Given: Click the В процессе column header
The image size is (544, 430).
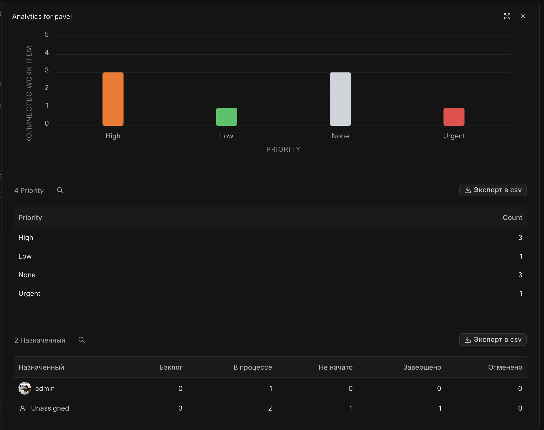Looking at the screenshot, I should [x=253, y=367].
